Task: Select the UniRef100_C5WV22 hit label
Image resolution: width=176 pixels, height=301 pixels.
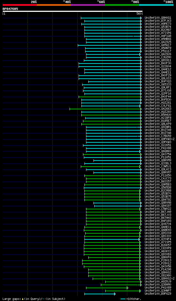Action: (158, 209)
